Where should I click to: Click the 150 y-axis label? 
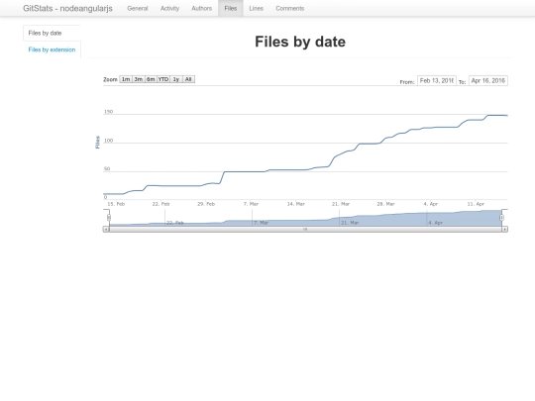click(108, 112)
